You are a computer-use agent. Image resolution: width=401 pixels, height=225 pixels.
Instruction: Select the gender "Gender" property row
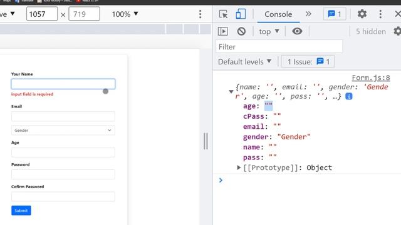click(x=277, y=137)
